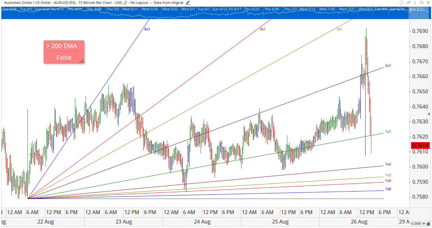Click the XY button in the bottom-right corner
The image size is (432, 228).
tap(424, 223)
